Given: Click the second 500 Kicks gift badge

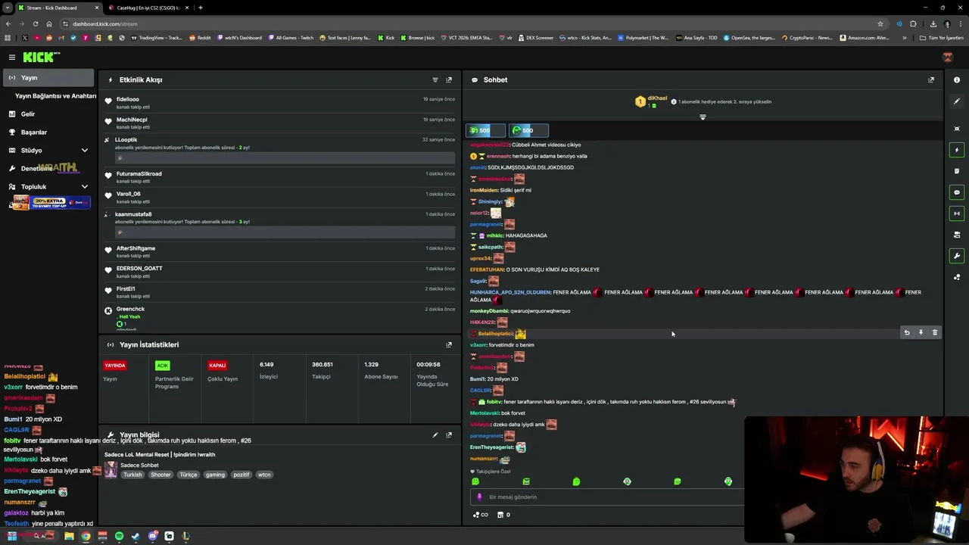Looking at the screenshot, I should pyautogui.click(x=528, y=130).
